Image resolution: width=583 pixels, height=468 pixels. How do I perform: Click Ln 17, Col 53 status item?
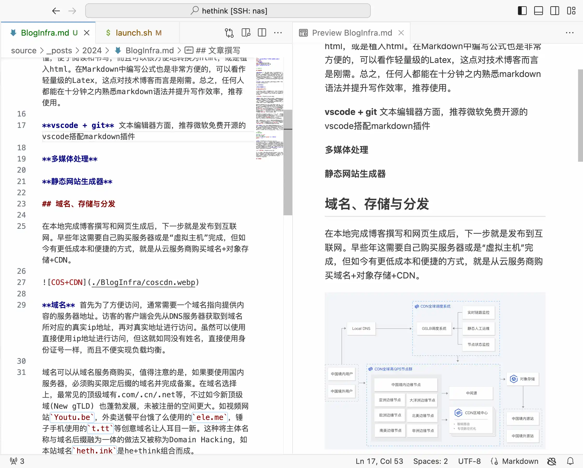pos(379,461)
